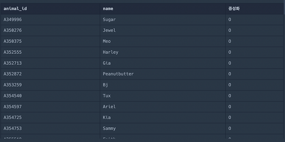
Task: Click the Meo name cell
Action: click(x=163, y=41)
